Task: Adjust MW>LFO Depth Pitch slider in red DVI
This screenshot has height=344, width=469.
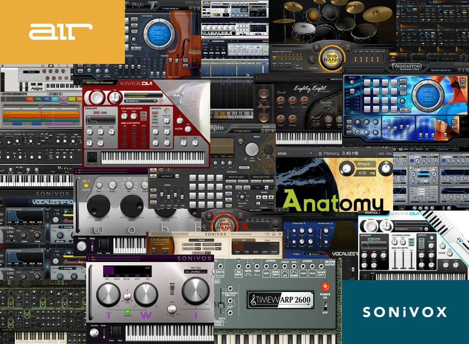Action: [144, 137]
